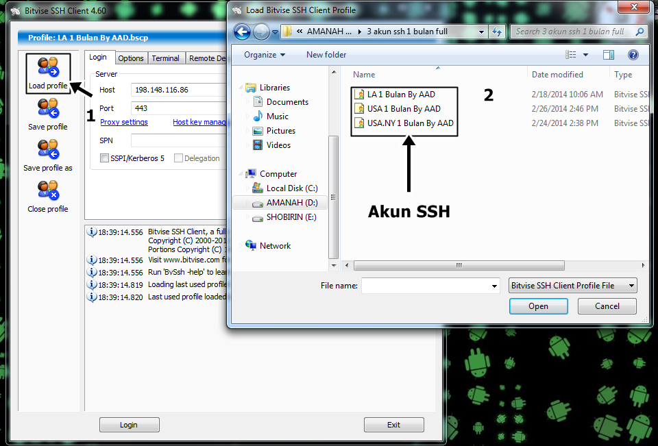Click the navigation pane scroll-down arrow
Viewport: 658px width, 446px height.
[x=334, y=265]
